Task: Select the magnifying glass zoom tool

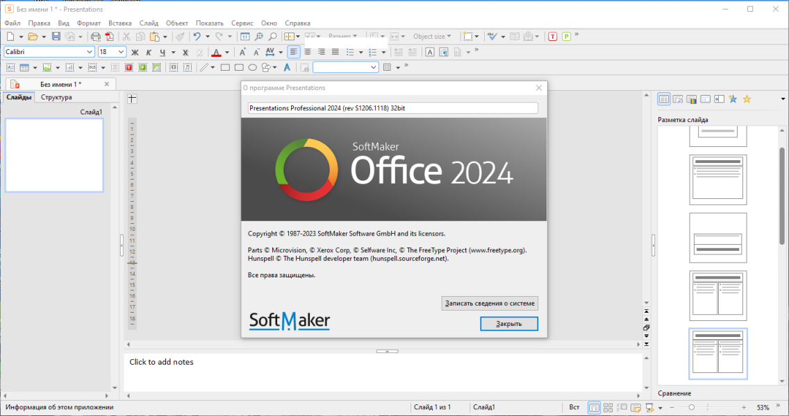Action: tap(272, 36)
